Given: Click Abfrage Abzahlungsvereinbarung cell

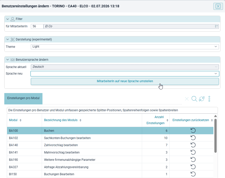Looking at the screenshot, I should pyautogui.click(x=92, y=167).
